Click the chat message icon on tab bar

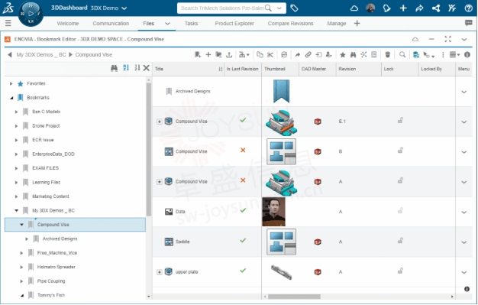[x=469, y=23]
